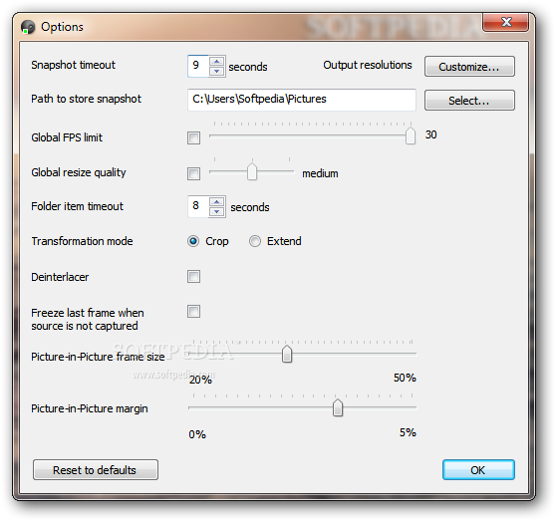Click Reset to defaults button
This screenshot has height=521, width=556.
tap(96, 470)
